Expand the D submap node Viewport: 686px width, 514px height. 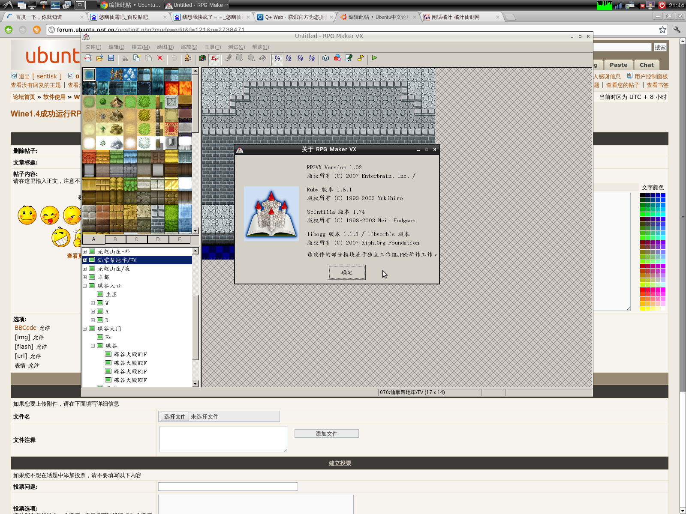(93, 320)
